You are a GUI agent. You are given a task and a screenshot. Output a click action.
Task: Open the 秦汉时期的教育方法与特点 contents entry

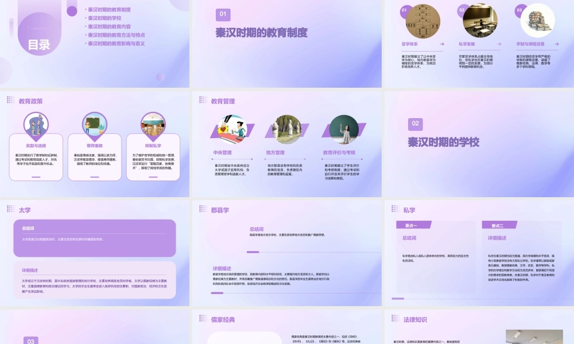pos(117,35)
